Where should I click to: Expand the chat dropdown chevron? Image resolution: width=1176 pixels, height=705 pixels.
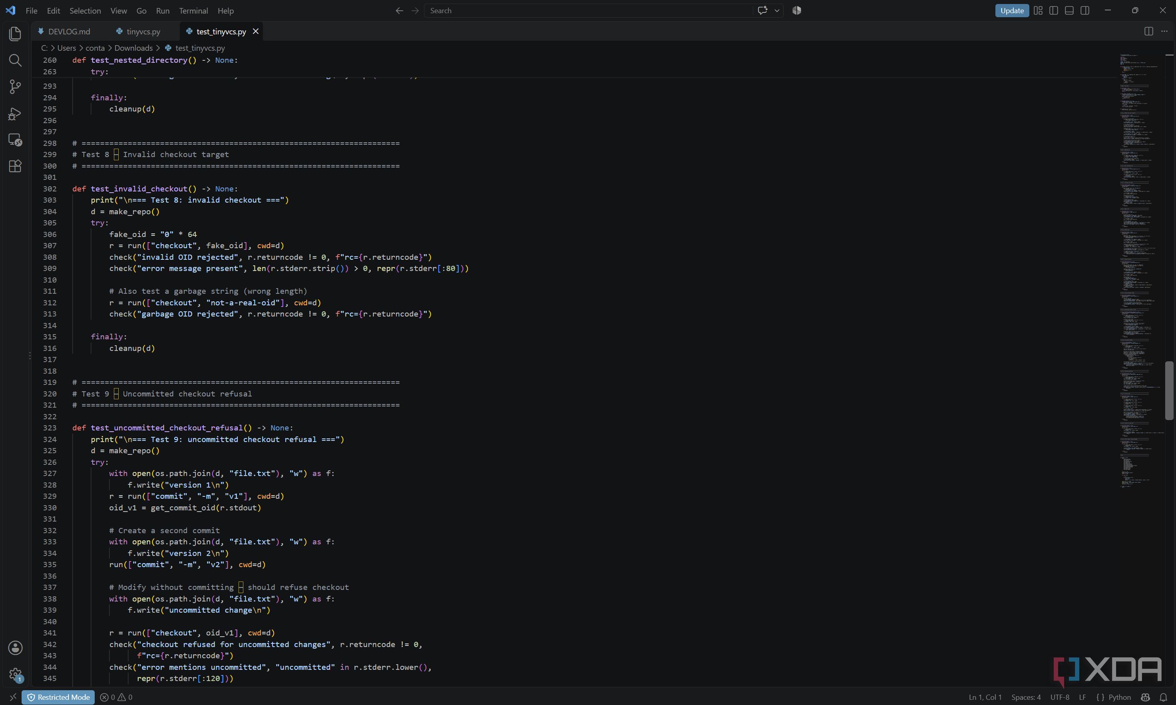coord(777,10)
